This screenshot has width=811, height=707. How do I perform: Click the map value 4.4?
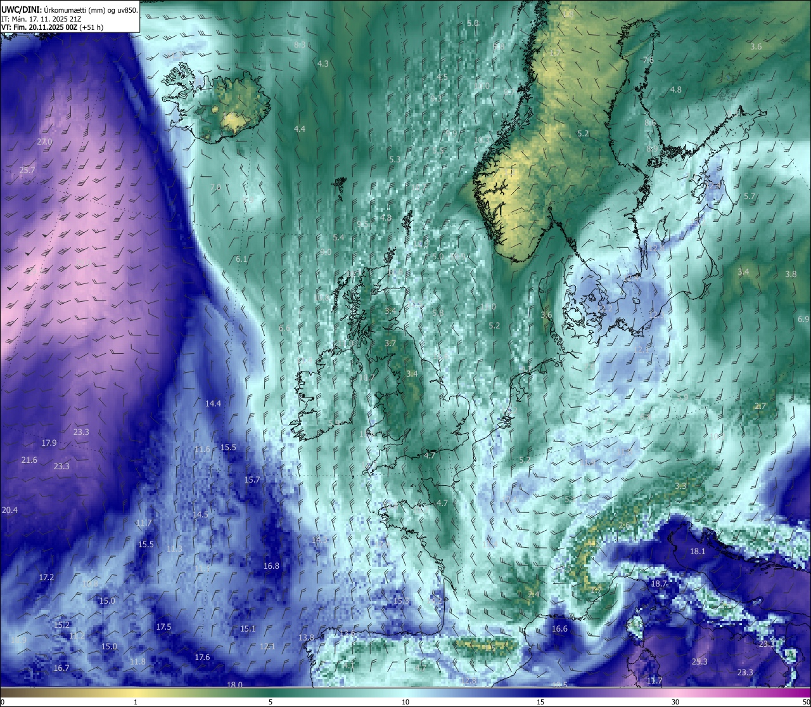click(x=300, y=129)
